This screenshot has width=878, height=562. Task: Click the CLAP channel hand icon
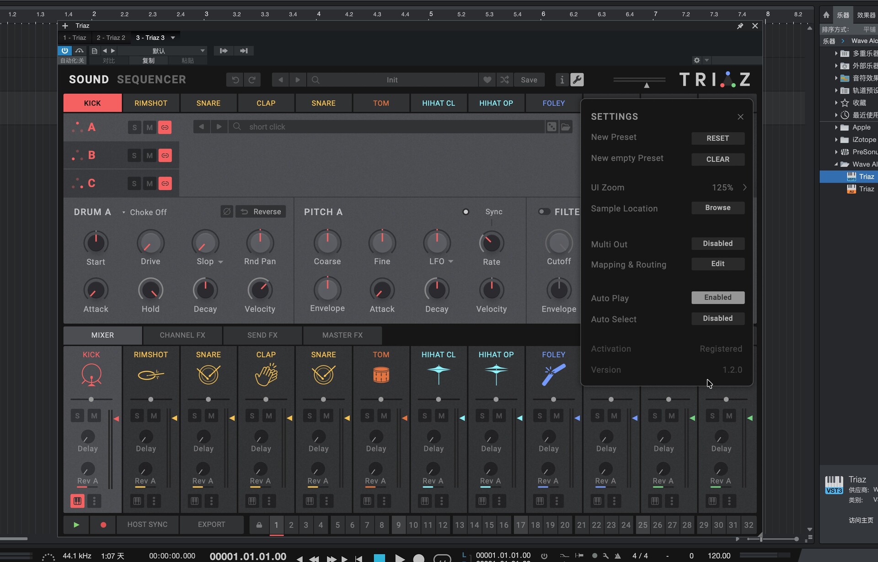coord(266,375)
